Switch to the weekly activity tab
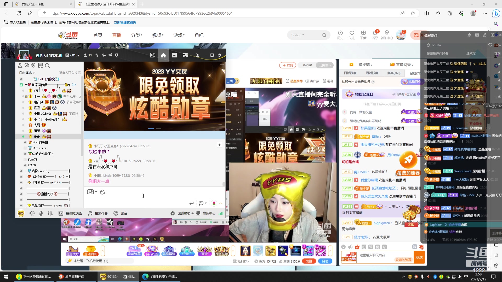502x282 pixels. [372, 73]
